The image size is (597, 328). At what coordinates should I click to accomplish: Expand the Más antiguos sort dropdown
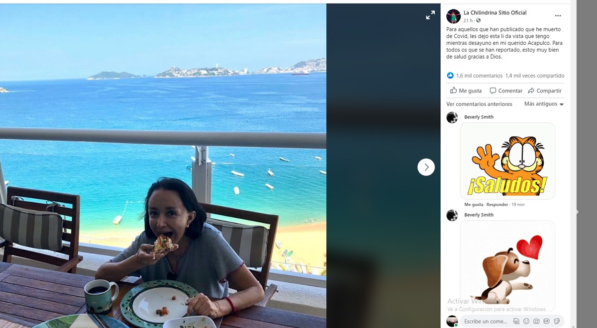(544, 104)
